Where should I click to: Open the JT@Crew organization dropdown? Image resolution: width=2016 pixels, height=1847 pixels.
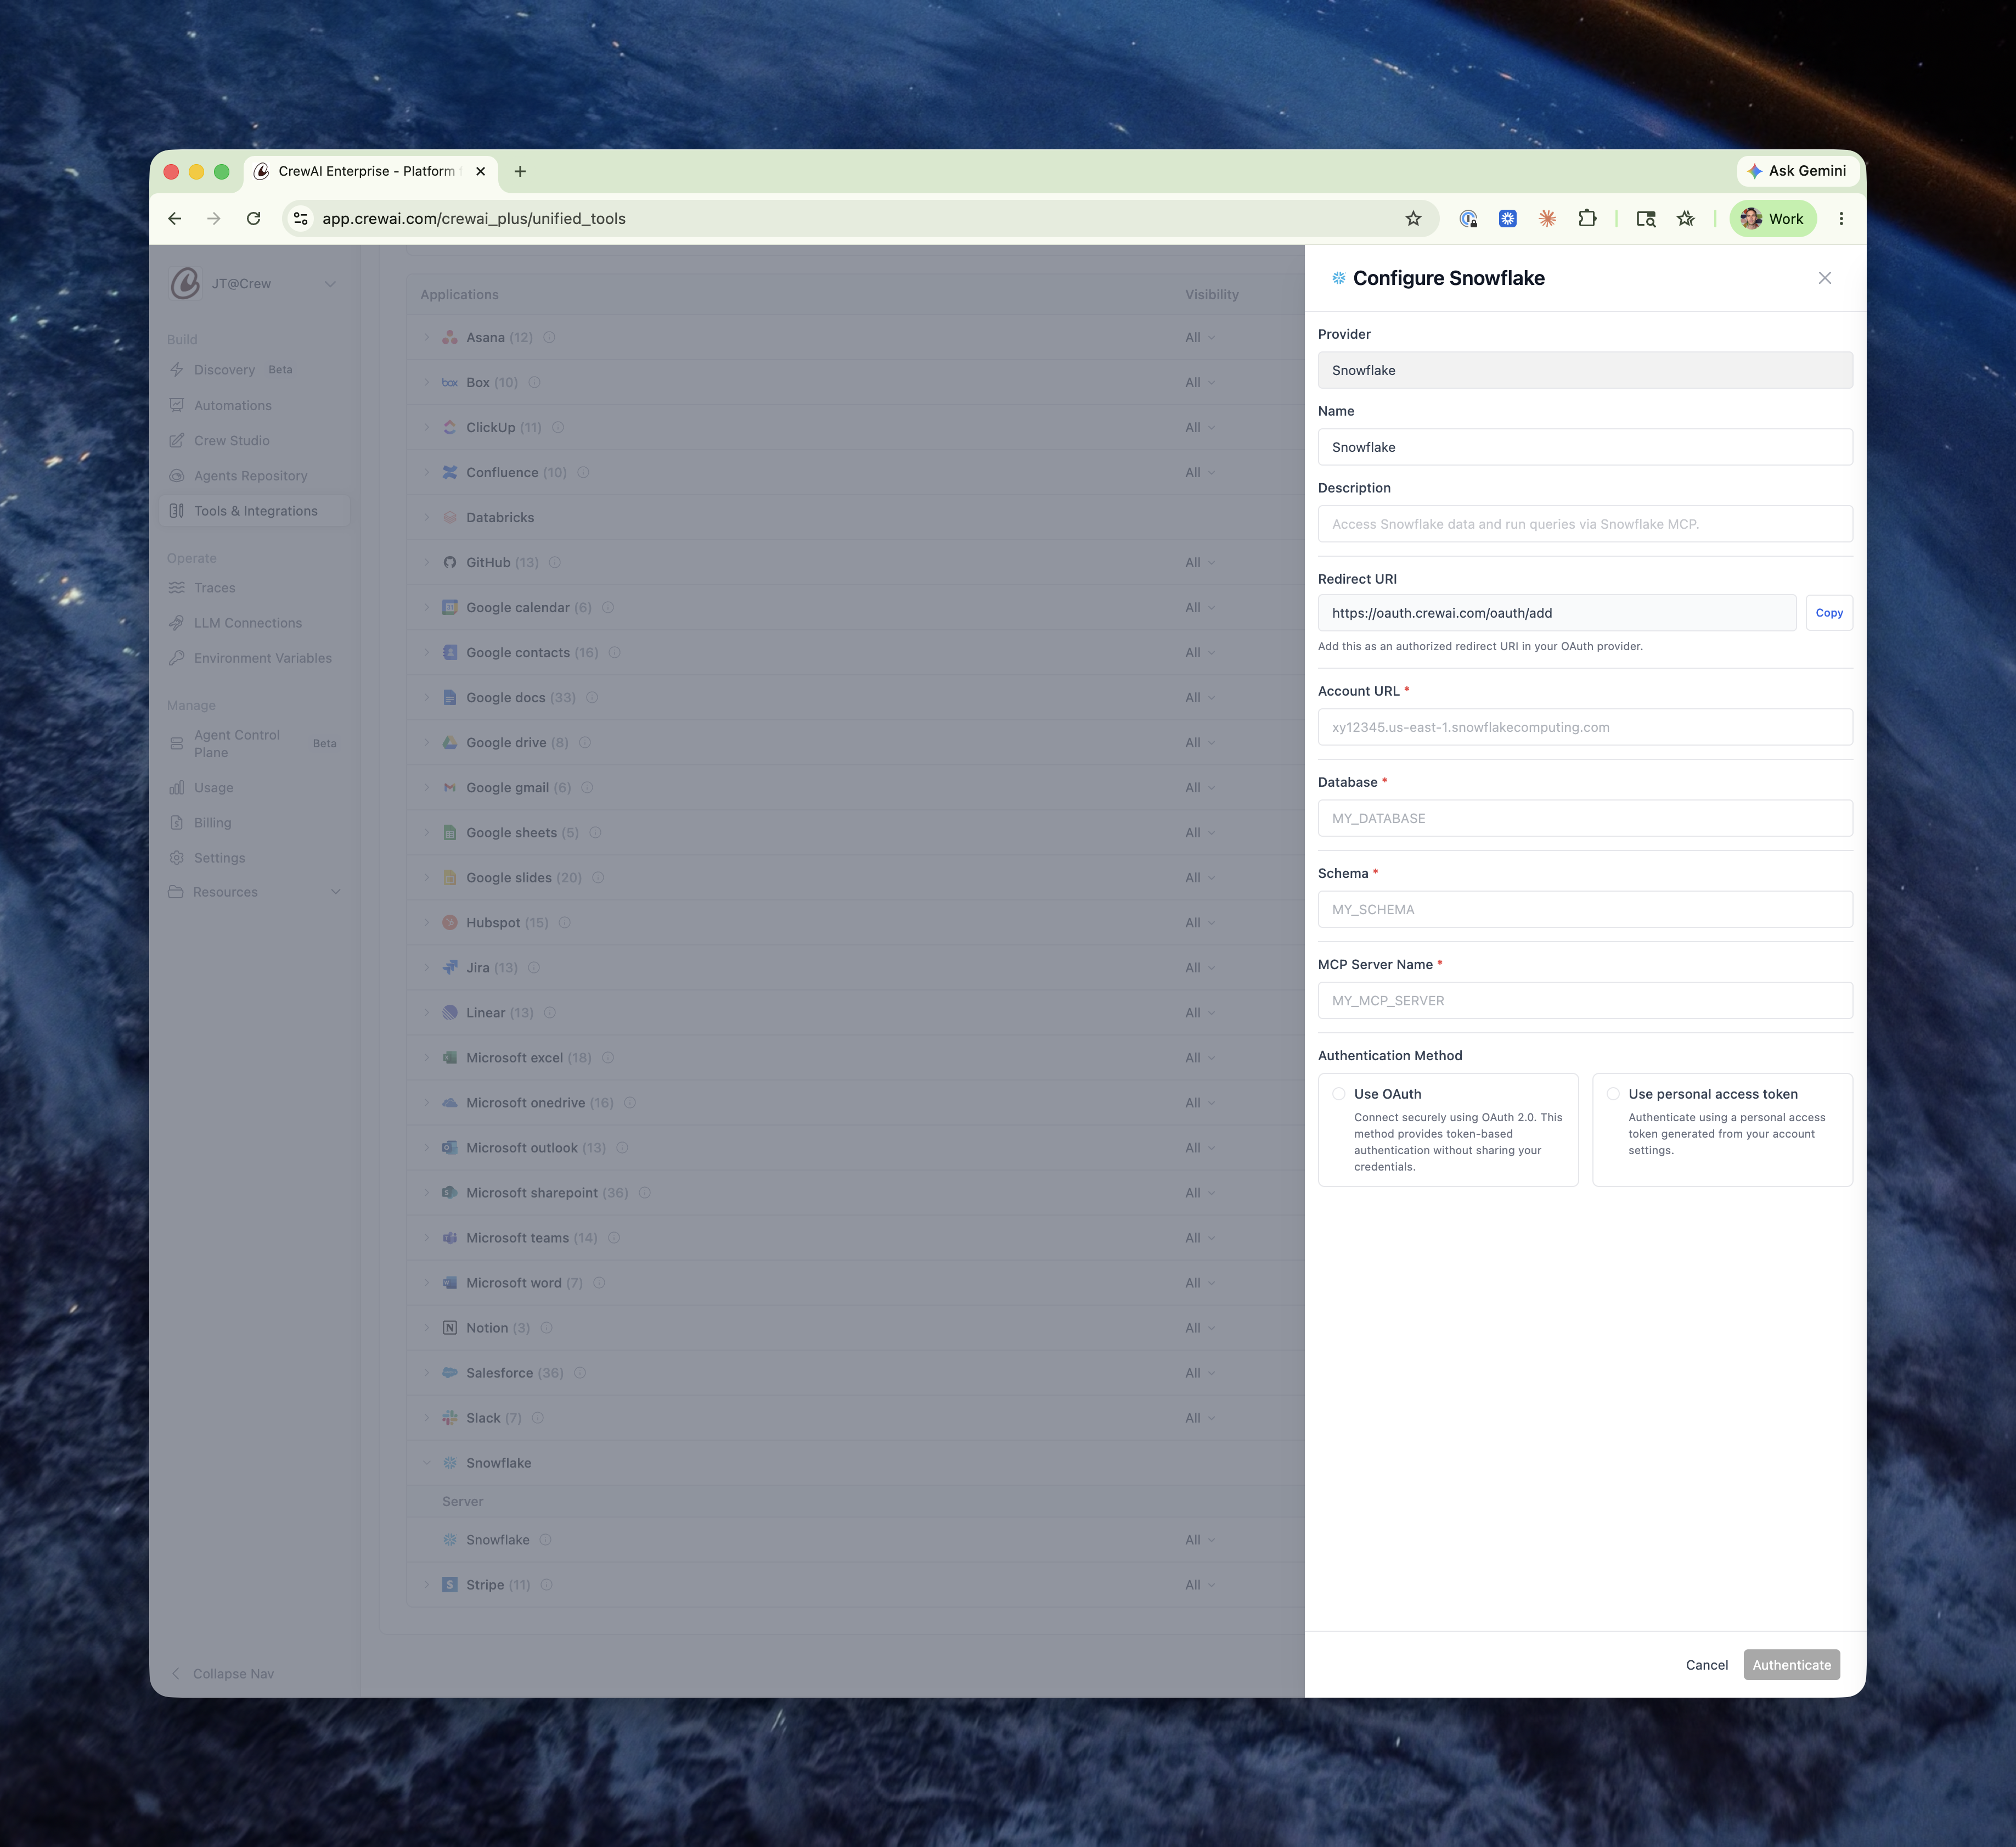255,283
